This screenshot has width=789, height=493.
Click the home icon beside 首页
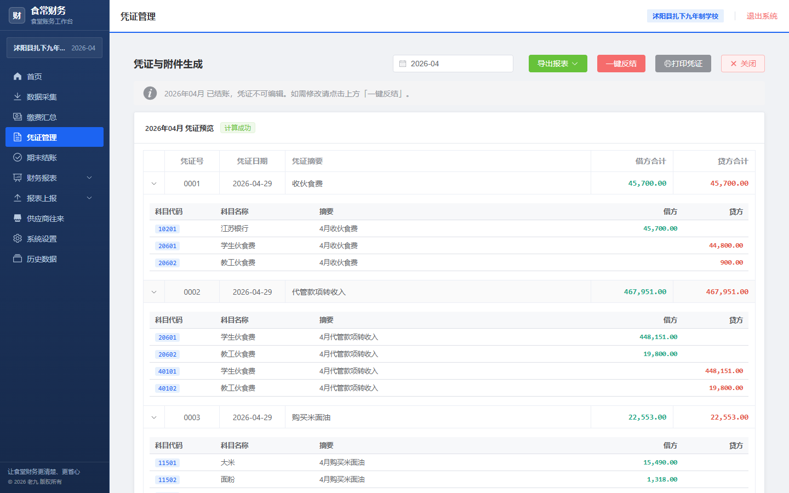[x=18, y=76]
